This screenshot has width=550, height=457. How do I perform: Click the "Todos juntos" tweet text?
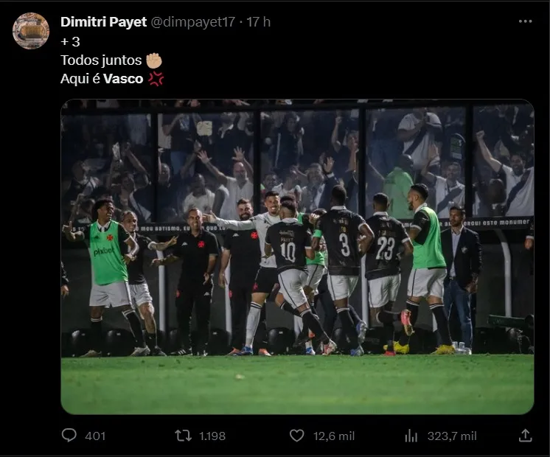click(101, 60)
